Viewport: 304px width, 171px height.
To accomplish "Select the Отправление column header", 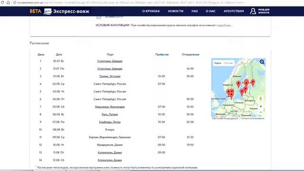I will tap(190, 55).
